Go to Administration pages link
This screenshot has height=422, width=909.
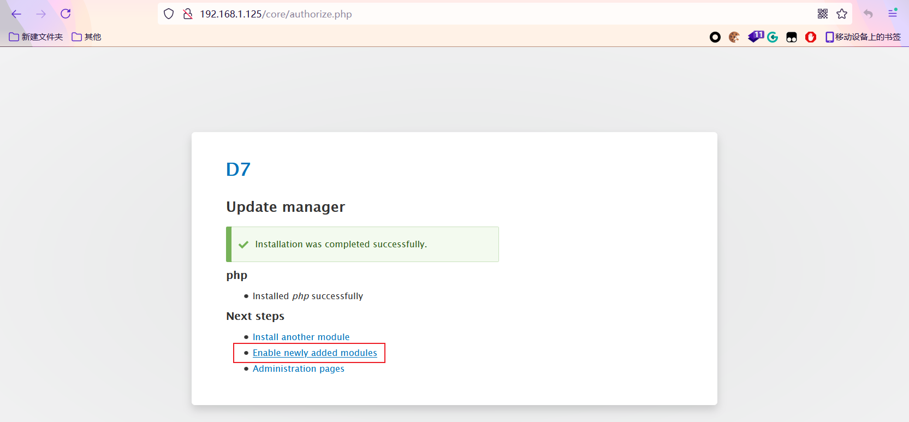pyautogui.click(x=298, y=368)
